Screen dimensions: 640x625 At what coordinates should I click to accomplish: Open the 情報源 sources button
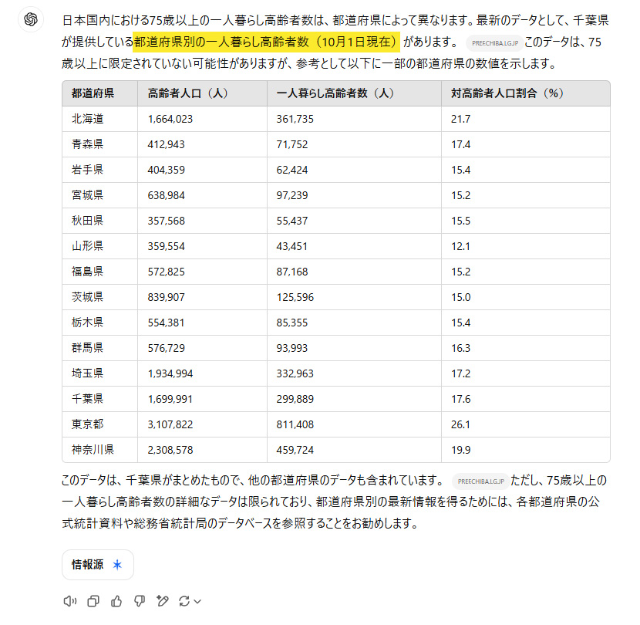click(98, 565)
